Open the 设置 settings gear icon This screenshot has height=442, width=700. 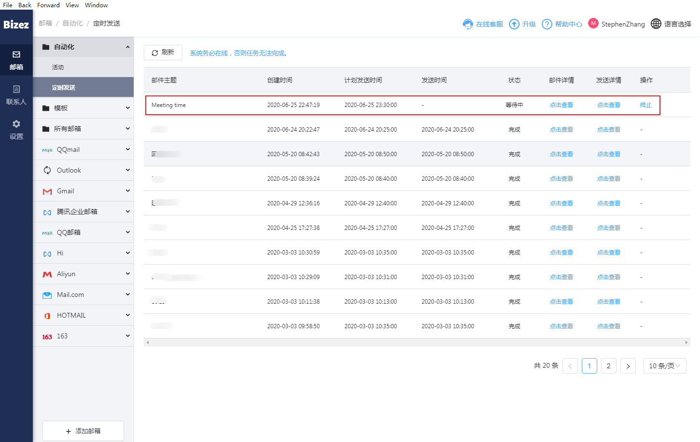point(16,124)
